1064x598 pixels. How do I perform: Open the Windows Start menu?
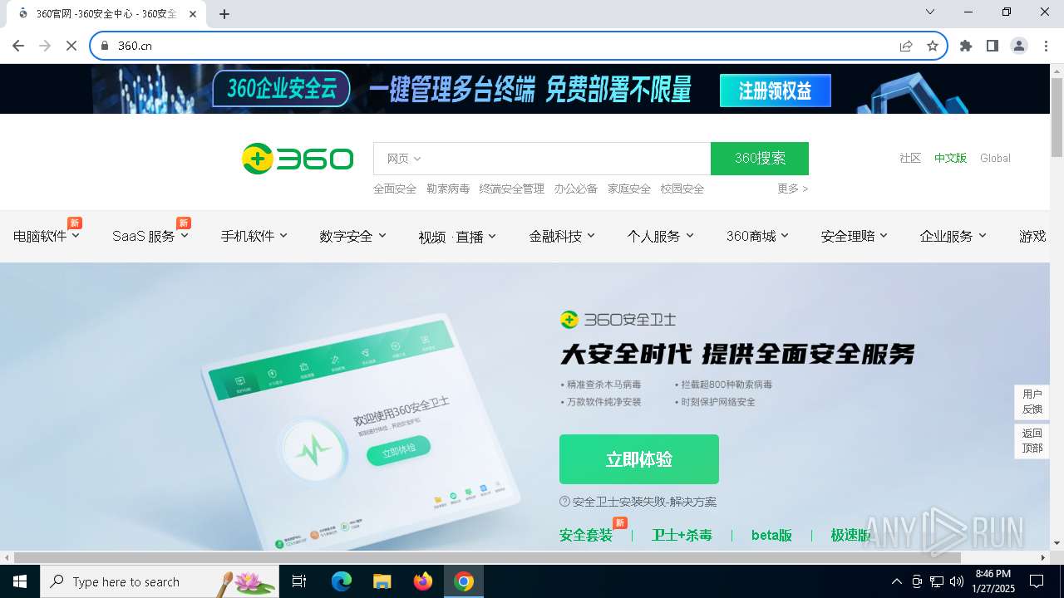(x=19, y=581)
